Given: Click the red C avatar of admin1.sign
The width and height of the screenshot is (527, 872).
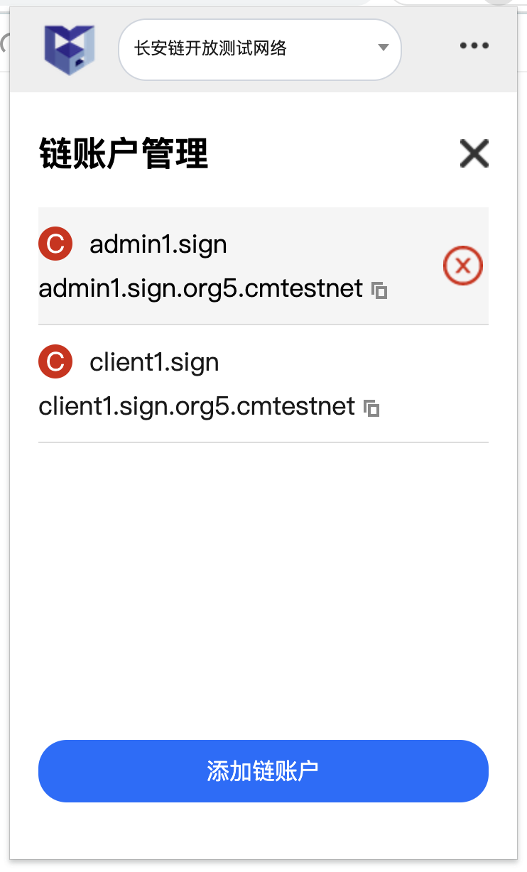Looking at the screenshot, I should 55,244.
